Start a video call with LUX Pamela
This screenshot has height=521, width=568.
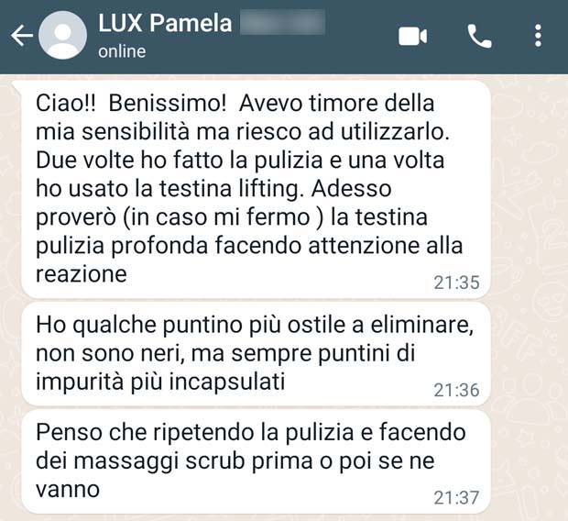tap(412, 37)
